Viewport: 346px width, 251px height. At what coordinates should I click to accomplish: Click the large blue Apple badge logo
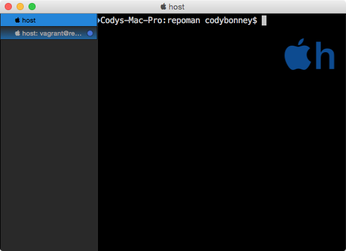click(298, 54)
